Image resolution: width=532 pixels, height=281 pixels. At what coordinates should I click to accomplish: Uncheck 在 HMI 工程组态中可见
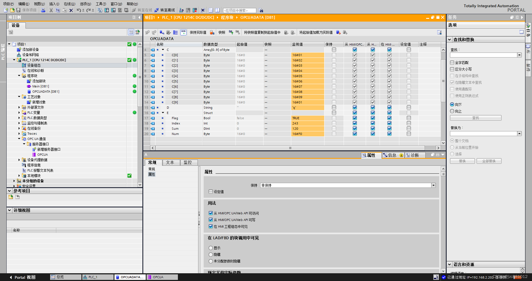[x=211, y=227]
